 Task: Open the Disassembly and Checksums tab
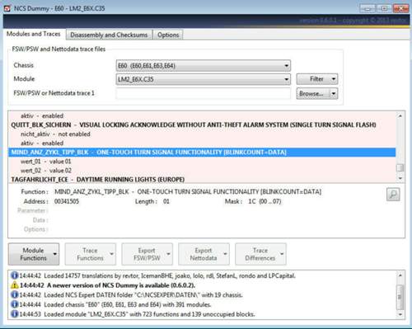tap(109, 35)
